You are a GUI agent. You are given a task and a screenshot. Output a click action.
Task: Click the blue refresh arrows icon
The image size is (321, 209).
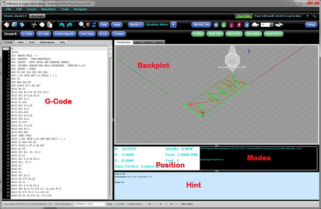[94, 25]
